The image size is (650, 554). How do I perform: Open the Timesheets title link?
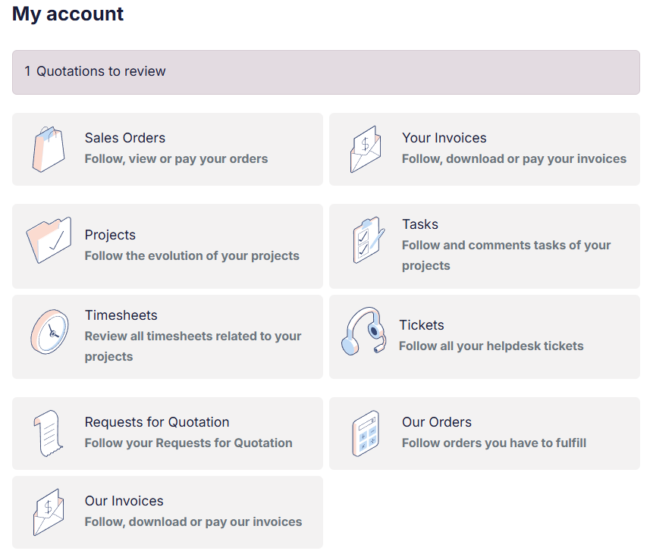[x=121, y=315]
